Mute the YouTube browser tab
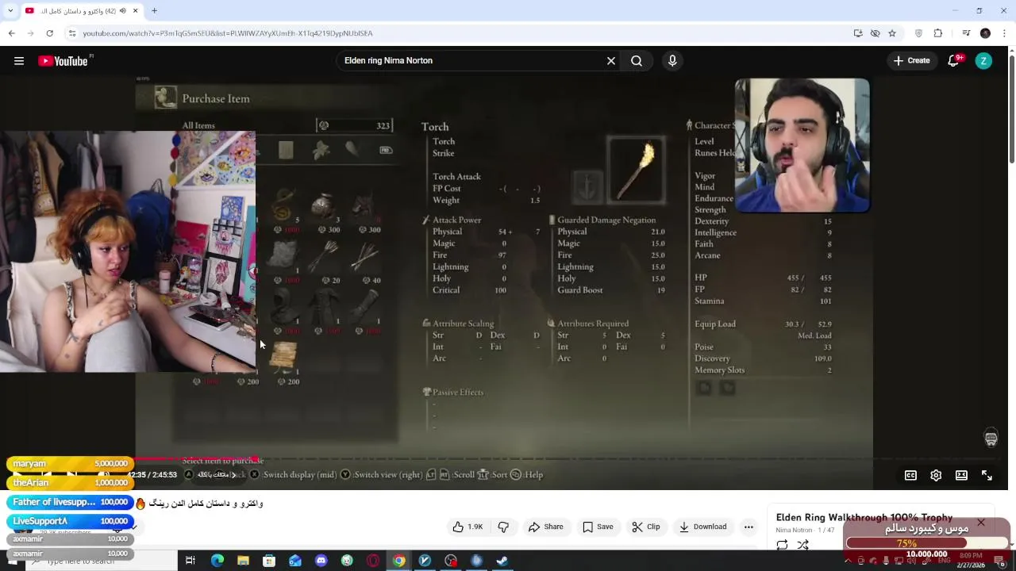Viewport: 1016px width, 571px height. tap(122, 11)
